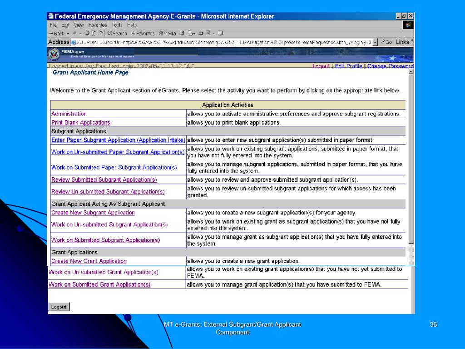Open Work on Un-submitted Grant Application(s) link
The image size is (465, 349).
(x=104, y=272)
